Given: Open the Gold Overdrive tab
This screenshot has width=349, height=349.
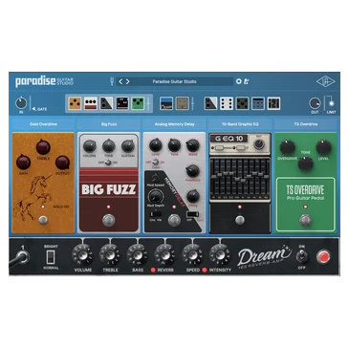Looking at the screenshot, I should 43,124.
